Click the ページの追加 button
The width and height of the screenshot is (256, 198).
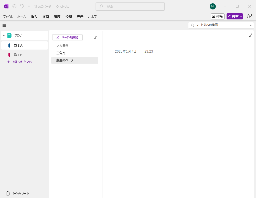coord(67,37)
